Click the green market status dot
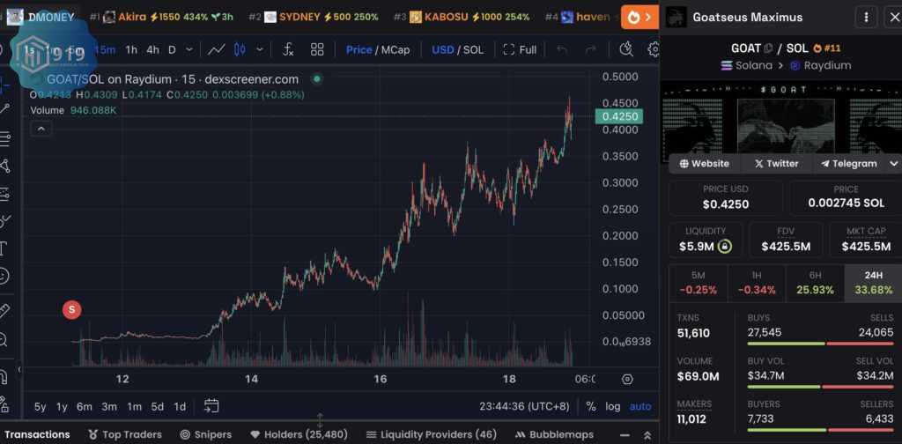Image resolution: width=902 pixels, height=444 pixels. [x=317, y=78]
